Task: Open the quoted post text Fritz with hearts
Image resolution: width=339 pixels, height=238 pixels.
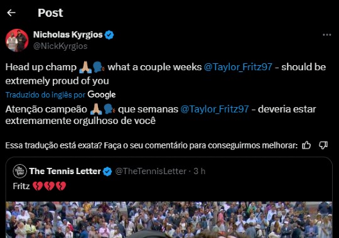Action: 40,186
